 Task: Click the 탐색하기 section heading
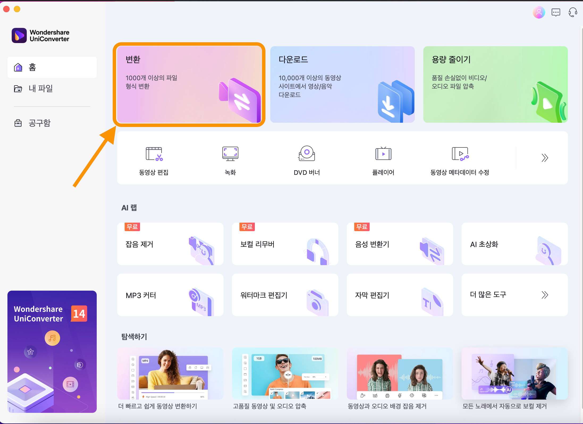pyautogui.click(x=134, y=337)
